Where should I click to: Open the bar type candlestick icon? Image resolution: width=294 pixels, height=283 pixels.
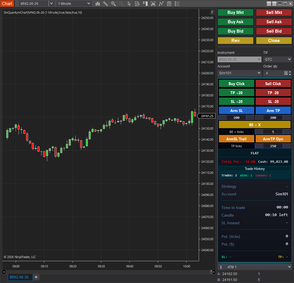coord(98,4)
